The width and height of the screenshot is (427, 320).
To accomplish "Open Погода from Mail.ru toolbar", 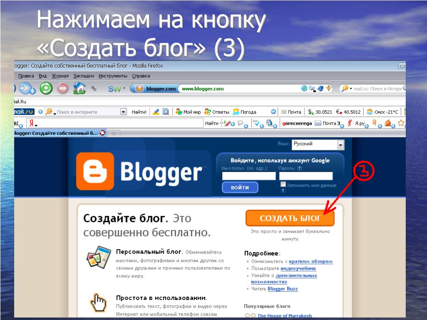I will coord(244,112).
